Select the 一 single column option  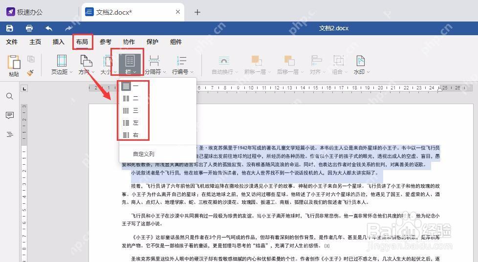tap(157, 86)
